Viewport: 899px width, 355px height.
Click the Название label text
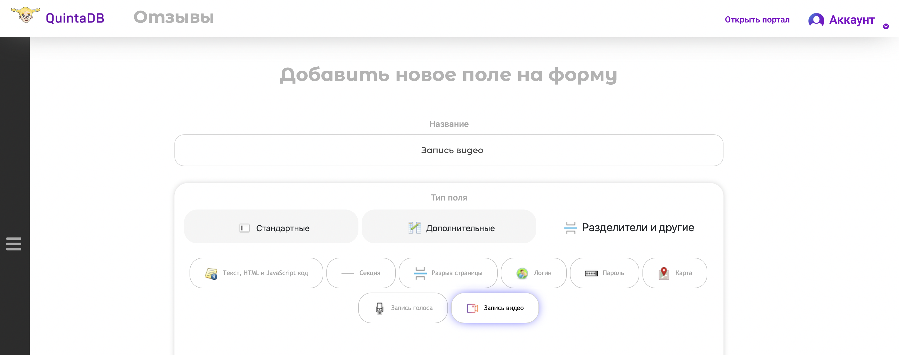pyautogui.click(x=449, y=124)
